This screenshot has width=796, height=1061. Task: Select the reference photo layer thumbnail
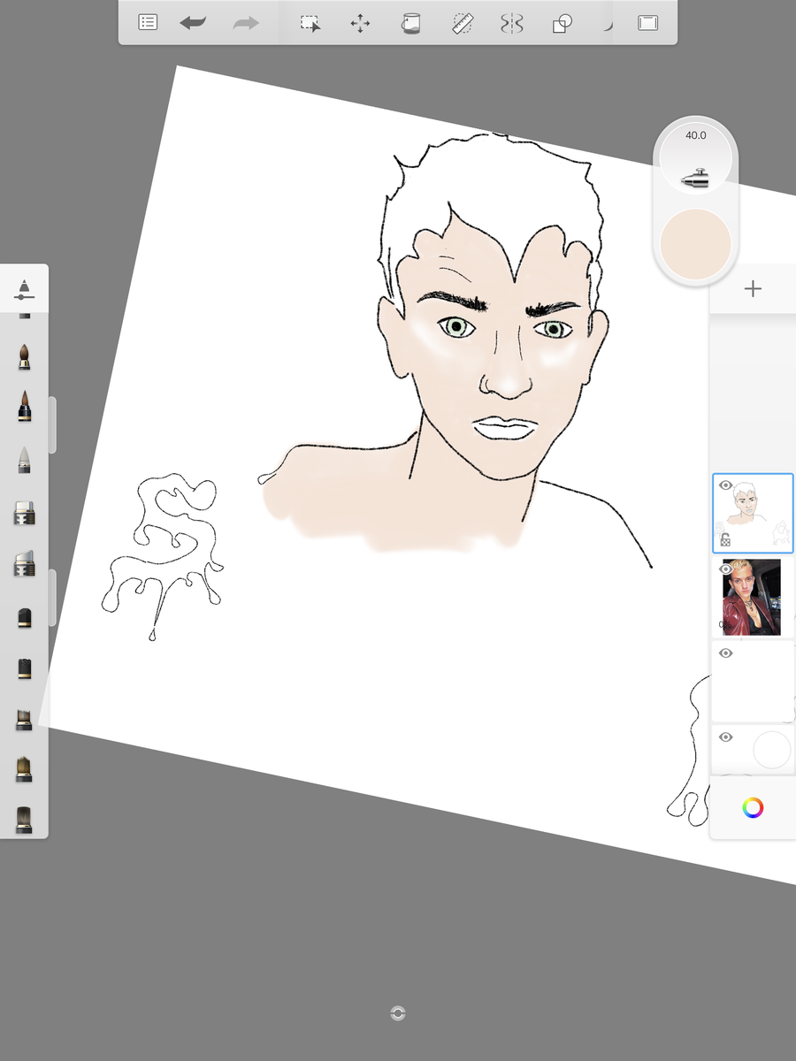coord(753,598)
